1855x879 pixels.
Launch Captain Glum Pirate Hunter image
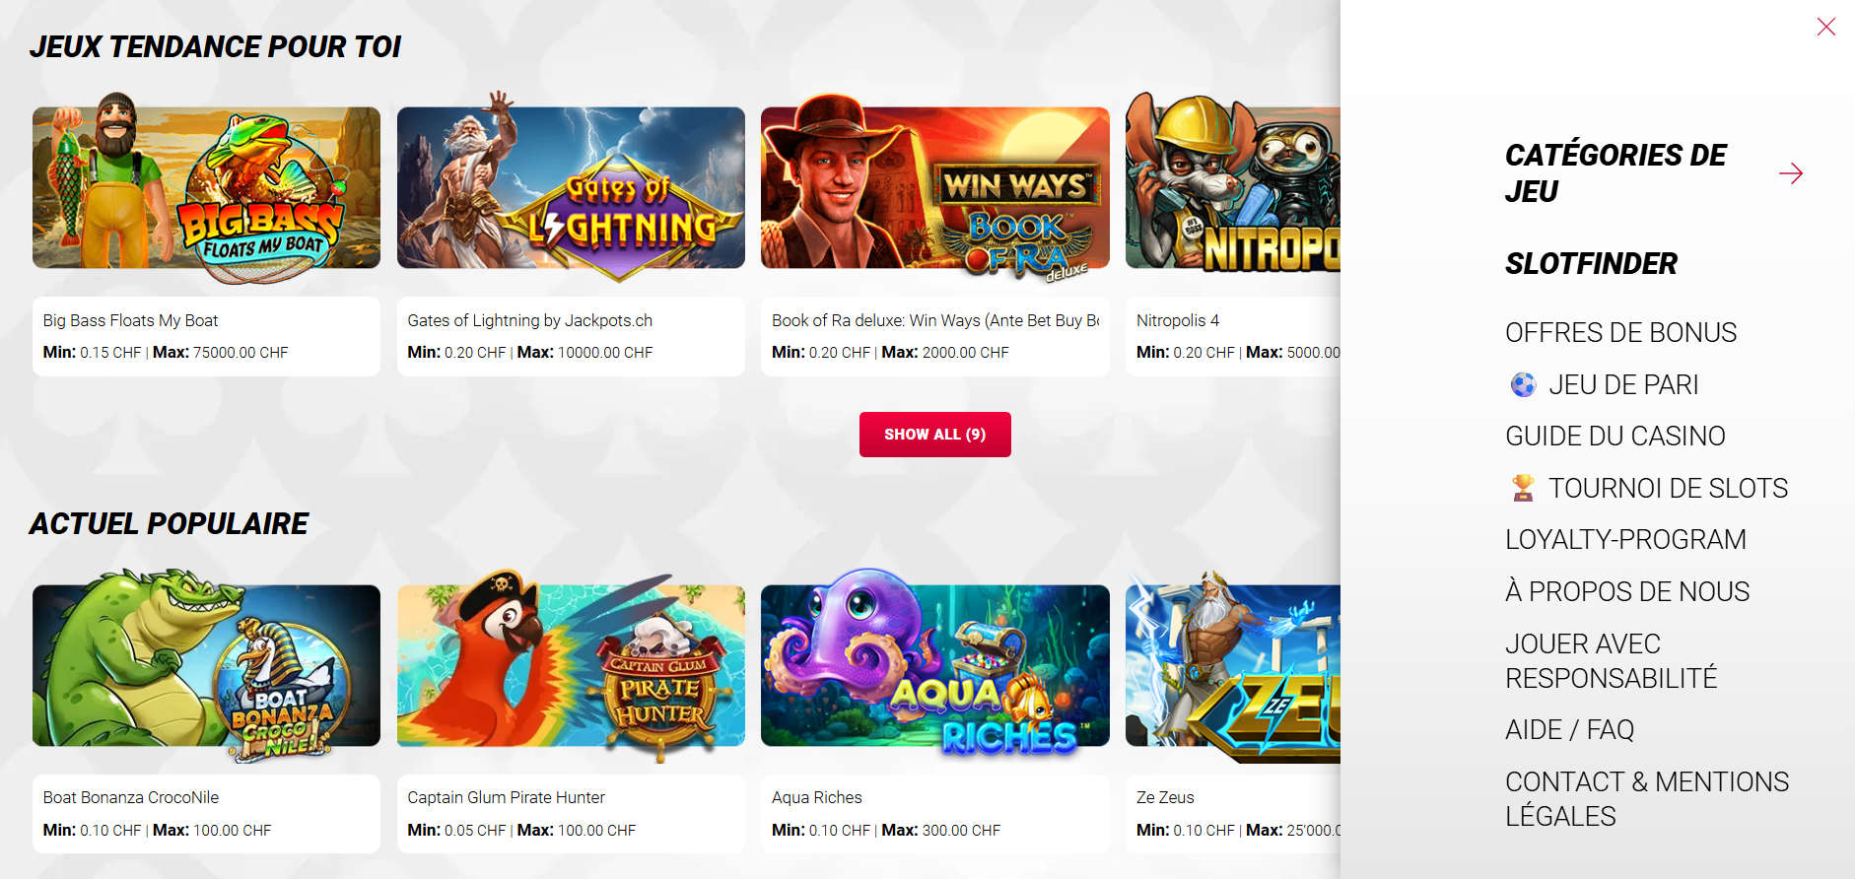[571, 665]
